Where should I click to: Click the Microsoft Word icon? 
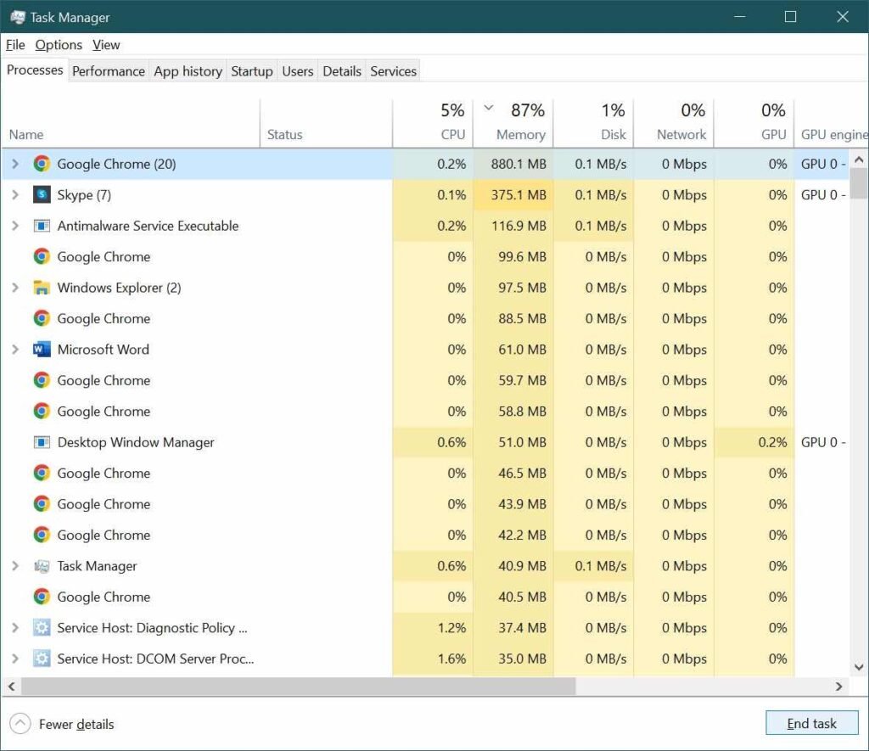coord(42,349)
